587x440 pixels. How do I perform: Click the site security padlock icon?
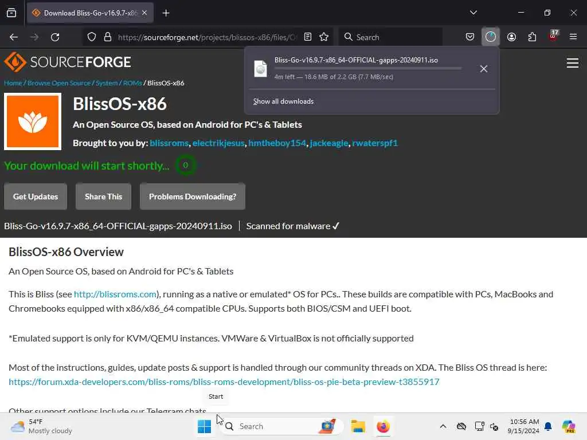coord(108,37)
